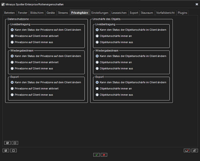Switch to the Lesezeichen tab
The width and height of the screenshot is (200, 161).
(119, 13)
